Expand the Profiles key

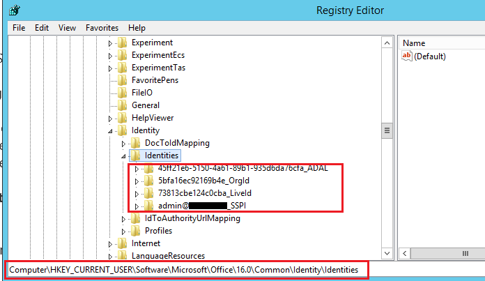pos(123,231)
